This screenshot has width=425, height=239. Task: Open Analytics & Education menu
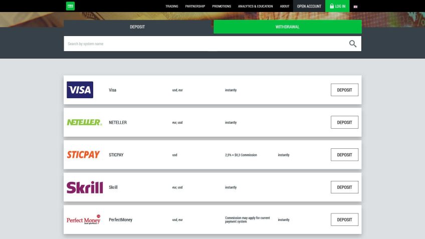256,7
